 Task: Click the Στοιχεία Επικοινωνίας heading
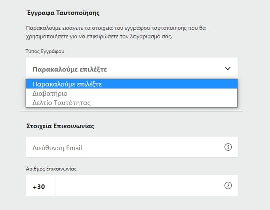(x=60, y=126)
